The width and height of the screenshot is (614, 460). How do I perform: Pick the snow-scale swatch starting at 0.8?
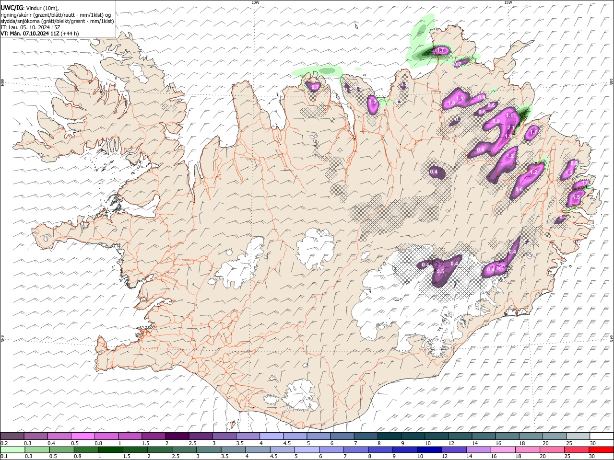point(106,437)
